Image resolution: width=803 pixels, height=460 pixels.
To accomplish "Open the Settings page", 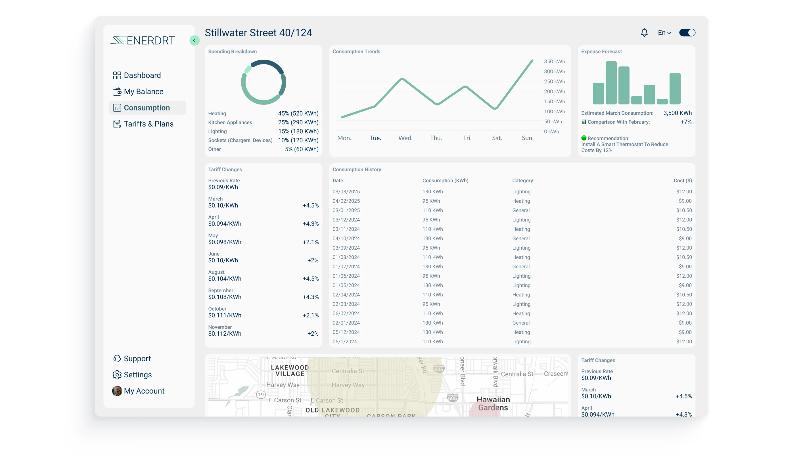I will [147, 375].
